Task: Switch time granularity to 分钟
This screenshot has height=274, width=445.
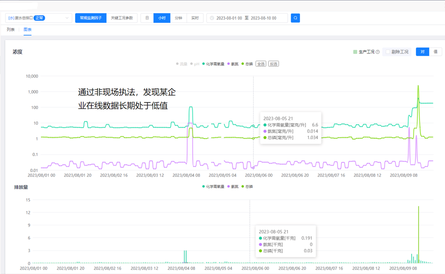Action: 178,18
